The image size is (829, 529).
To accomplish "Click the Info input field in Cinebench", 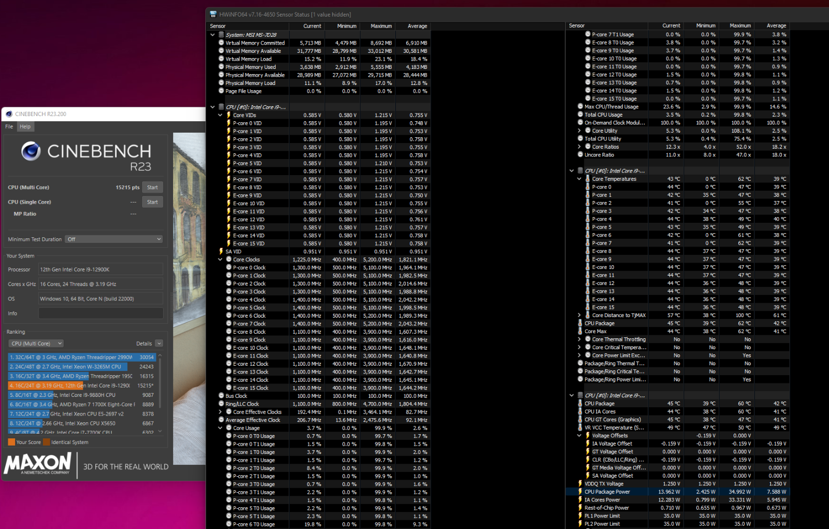I will 101,313.
